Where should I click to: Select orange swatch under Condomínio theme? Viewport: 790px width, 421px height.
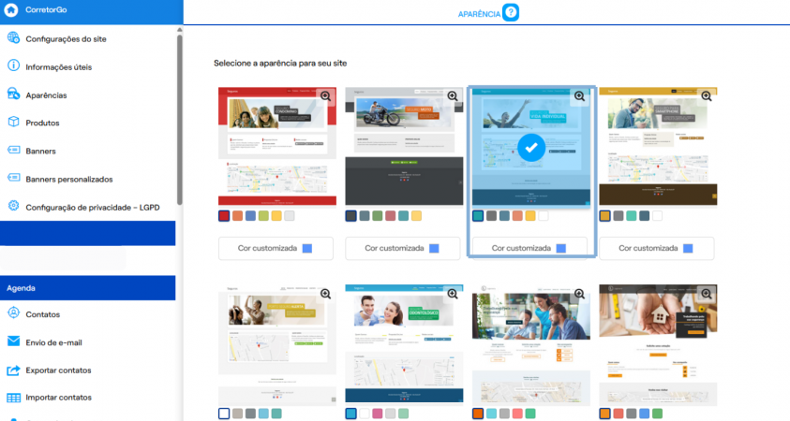(x=237, y=216)
